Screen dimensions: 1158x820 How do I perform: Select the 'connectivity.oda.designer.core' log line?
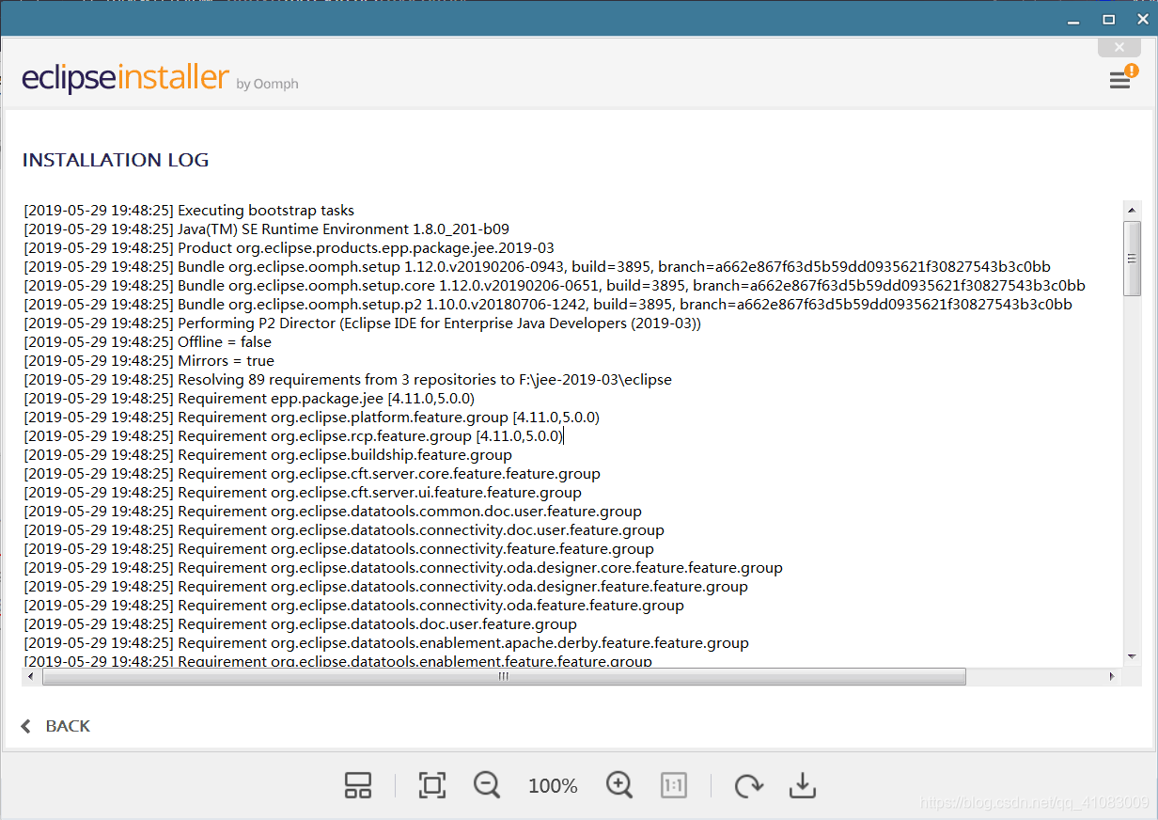(x=403, y=568)
